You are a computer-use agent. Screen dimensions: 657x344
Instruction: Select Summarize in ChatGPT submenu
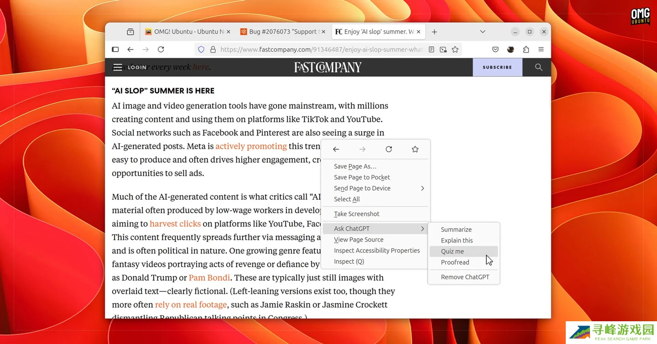pyautogui.click(x=464, y=229)
